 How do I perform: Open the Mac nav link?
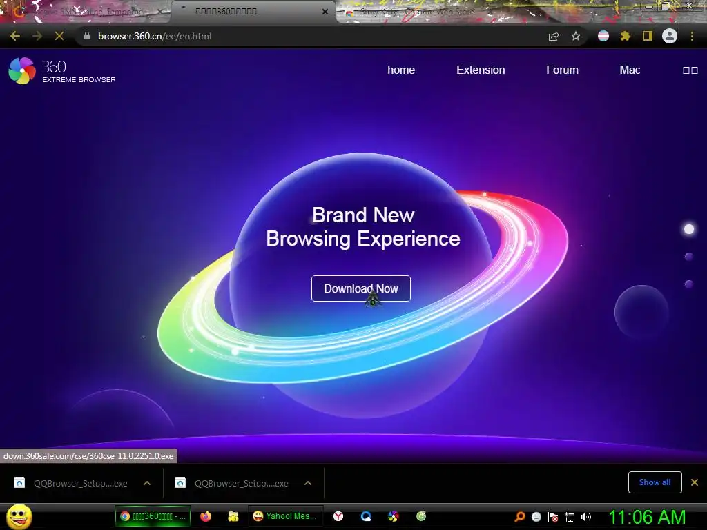point(630,70)
